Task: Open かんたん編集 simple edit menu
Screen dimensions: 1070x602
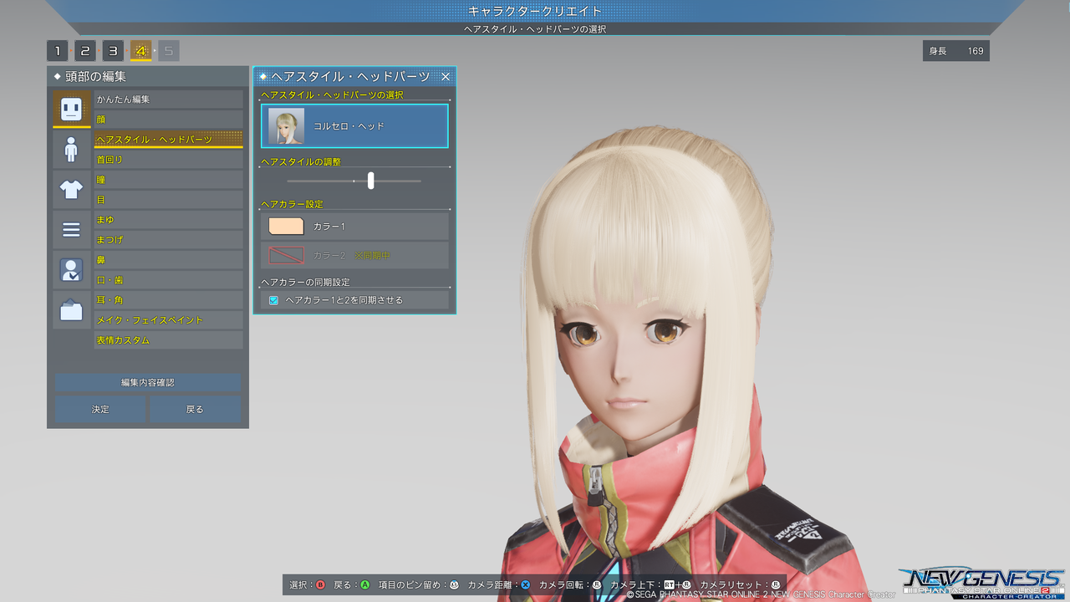Action: pos(168,99)
